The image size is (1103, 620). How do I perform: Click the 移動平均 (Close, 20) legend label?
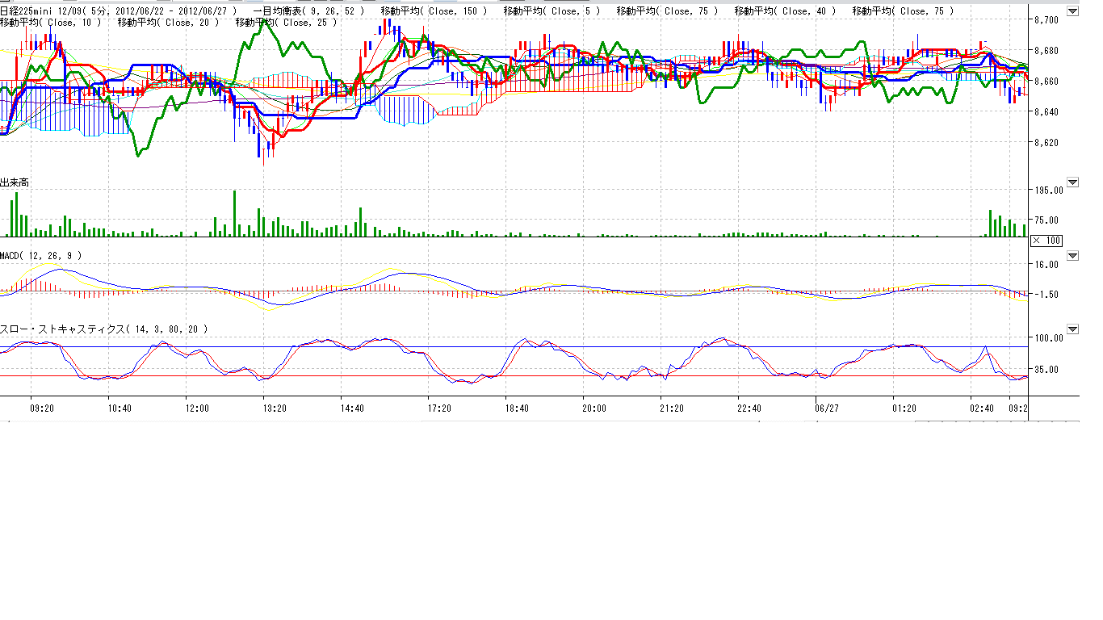(169, 23)
